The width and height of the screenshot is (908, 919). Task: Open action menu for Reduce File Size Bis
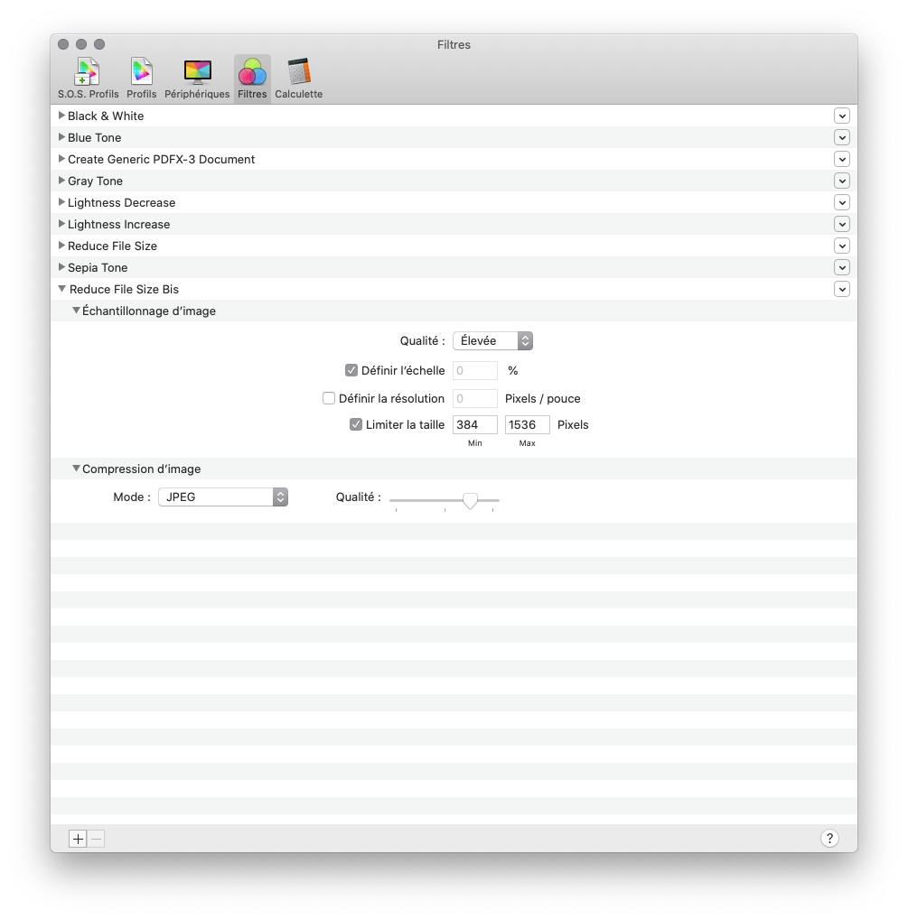click(x=842, y=290)
